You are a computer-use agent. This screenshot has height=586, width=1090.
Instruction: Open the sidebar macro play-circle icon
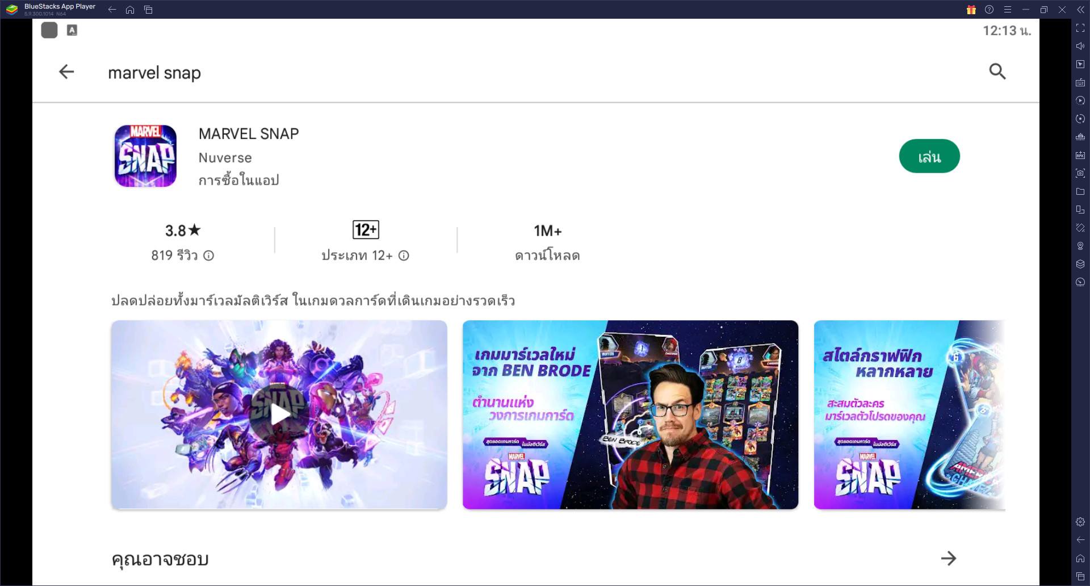1080,101
